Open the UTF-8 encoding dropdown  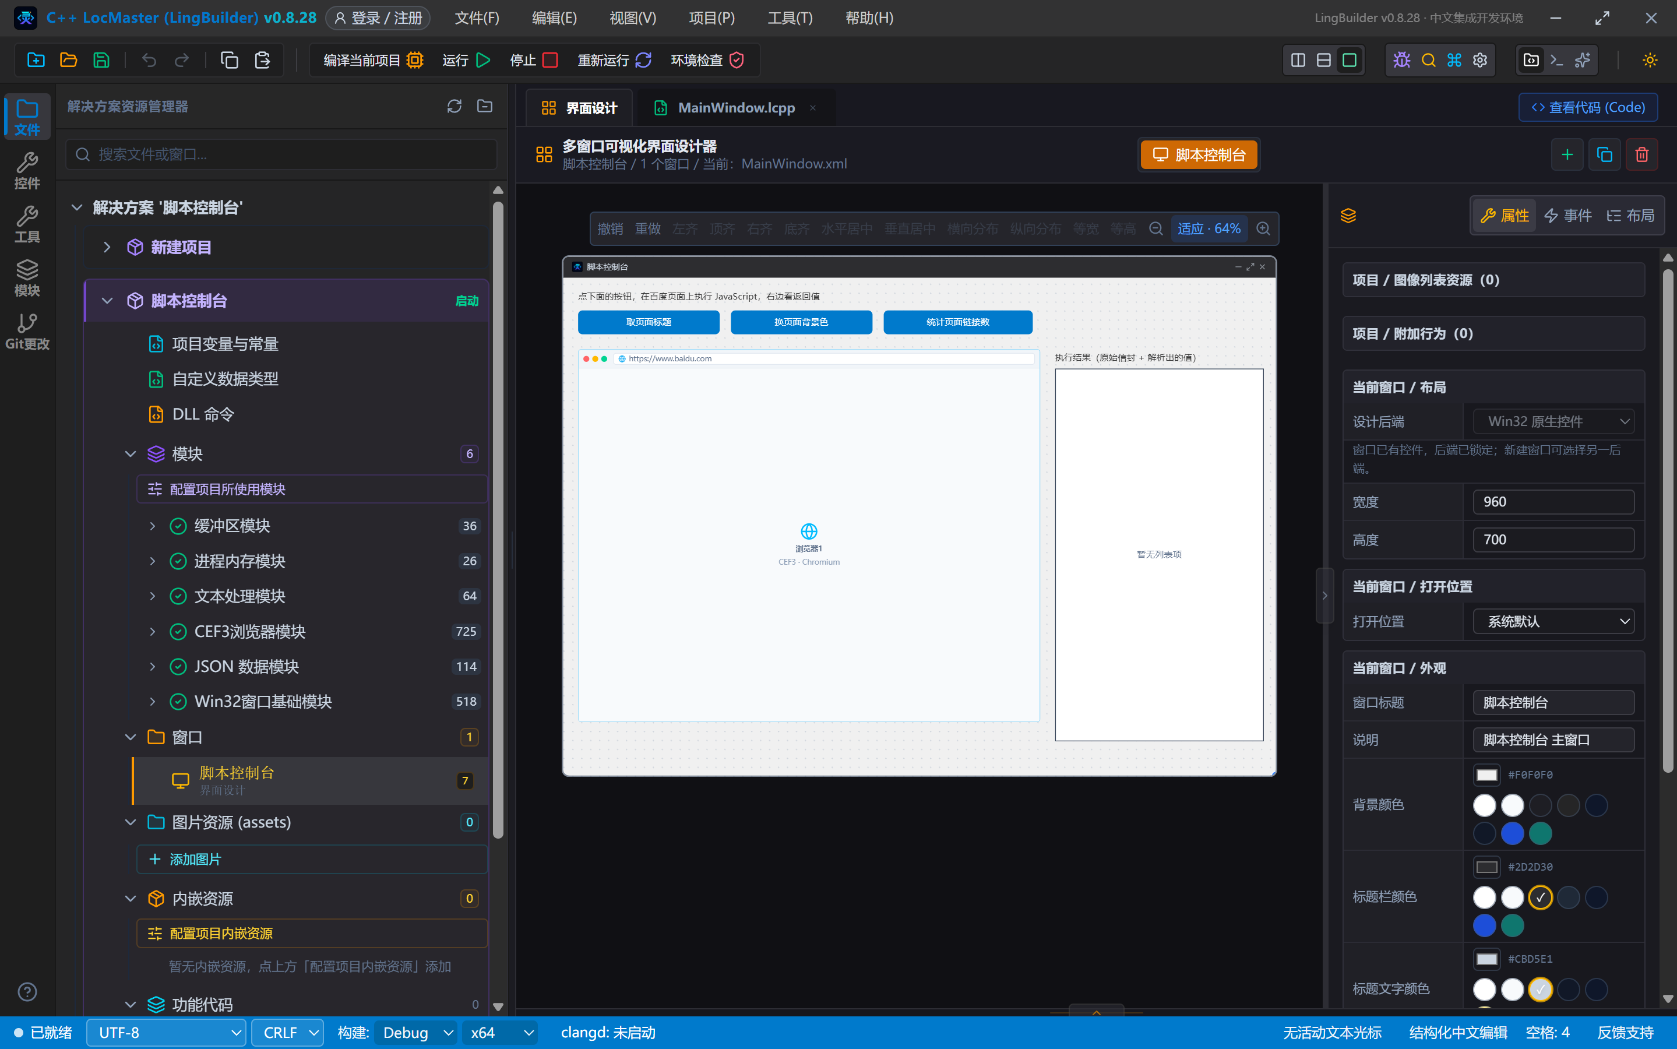click(x=167, y=1033)
